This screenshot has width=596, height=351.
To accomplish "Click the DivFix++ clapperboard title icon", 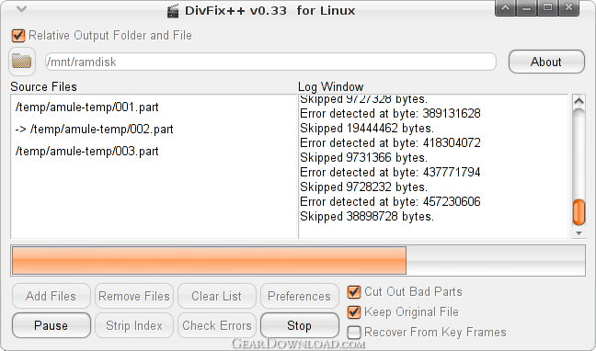I will pos(173,11).
